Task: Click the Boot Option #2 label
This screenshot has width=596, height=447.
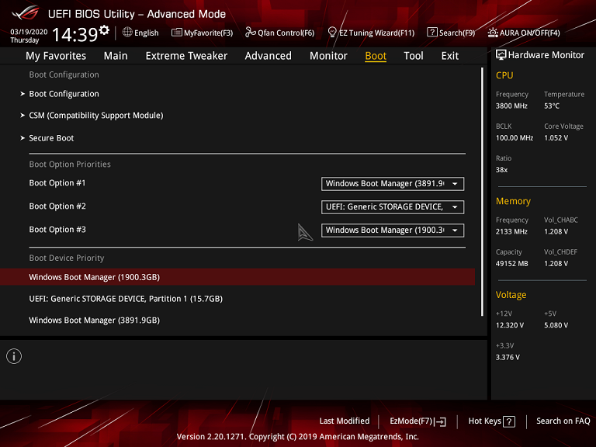Action: coord(57,206)
